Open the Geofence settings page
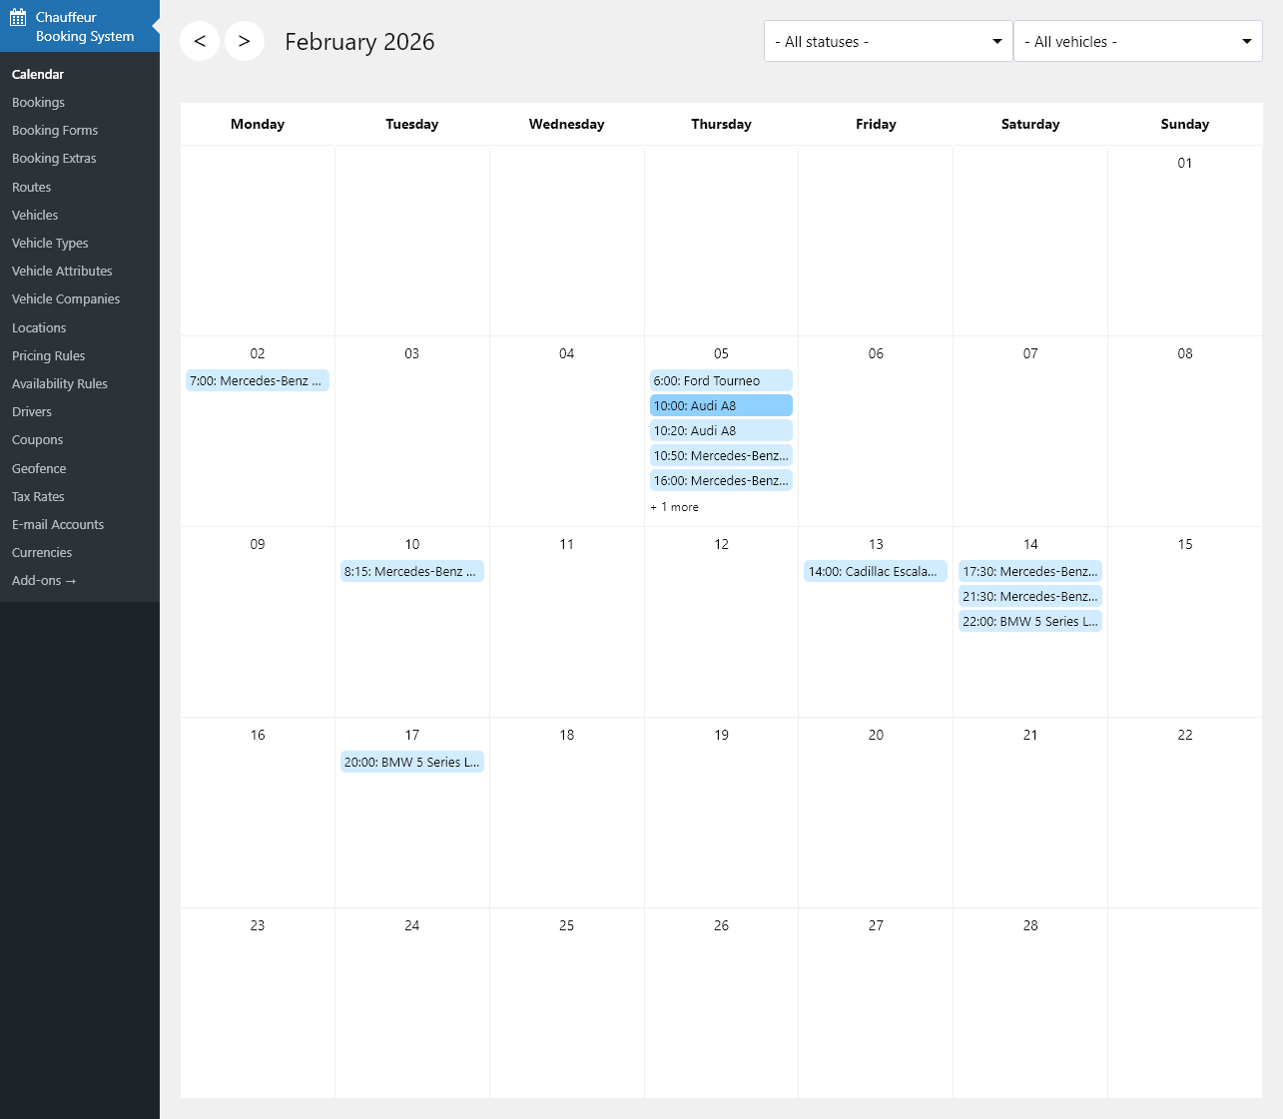This screenshot has width=1283, height=1119. coord(39,468)
